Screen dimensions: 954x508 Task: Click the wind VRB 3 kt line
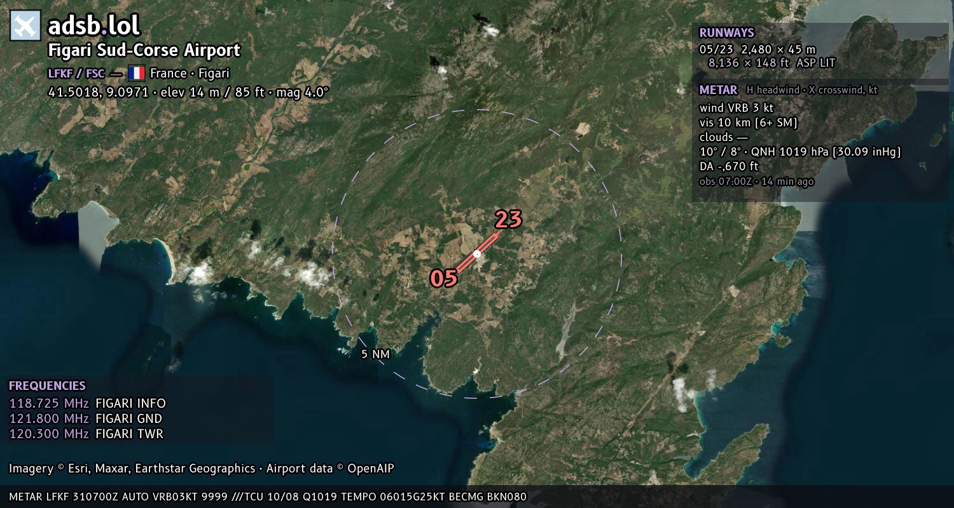tap(736, 108)
